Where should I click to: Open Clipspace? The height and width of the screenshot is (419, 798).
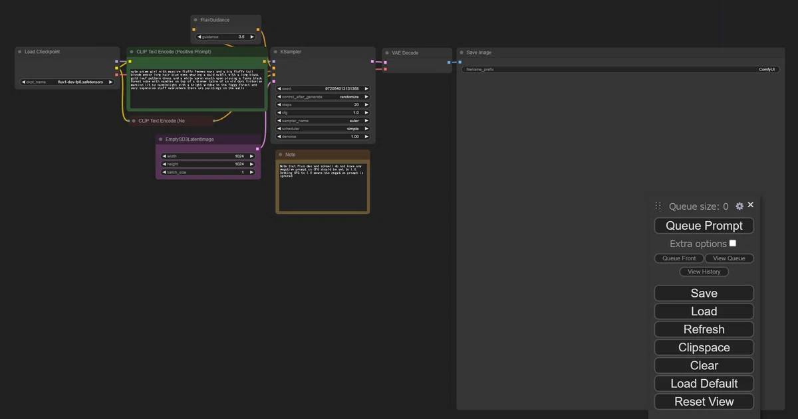704,347
